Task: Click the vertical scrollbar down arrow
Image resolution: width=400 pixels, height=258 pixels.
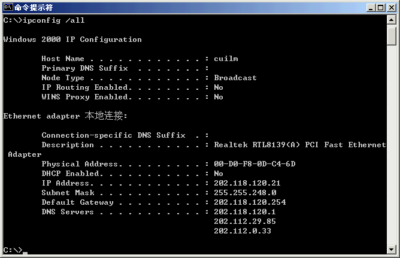Action: (392, 249)
